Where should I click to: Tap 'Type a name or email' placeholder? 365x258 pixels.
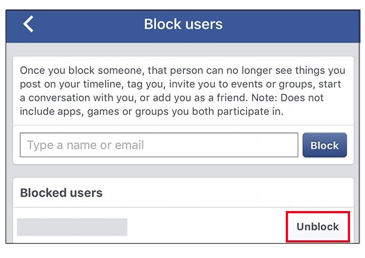pyautogui.click(x=85, y=145)
